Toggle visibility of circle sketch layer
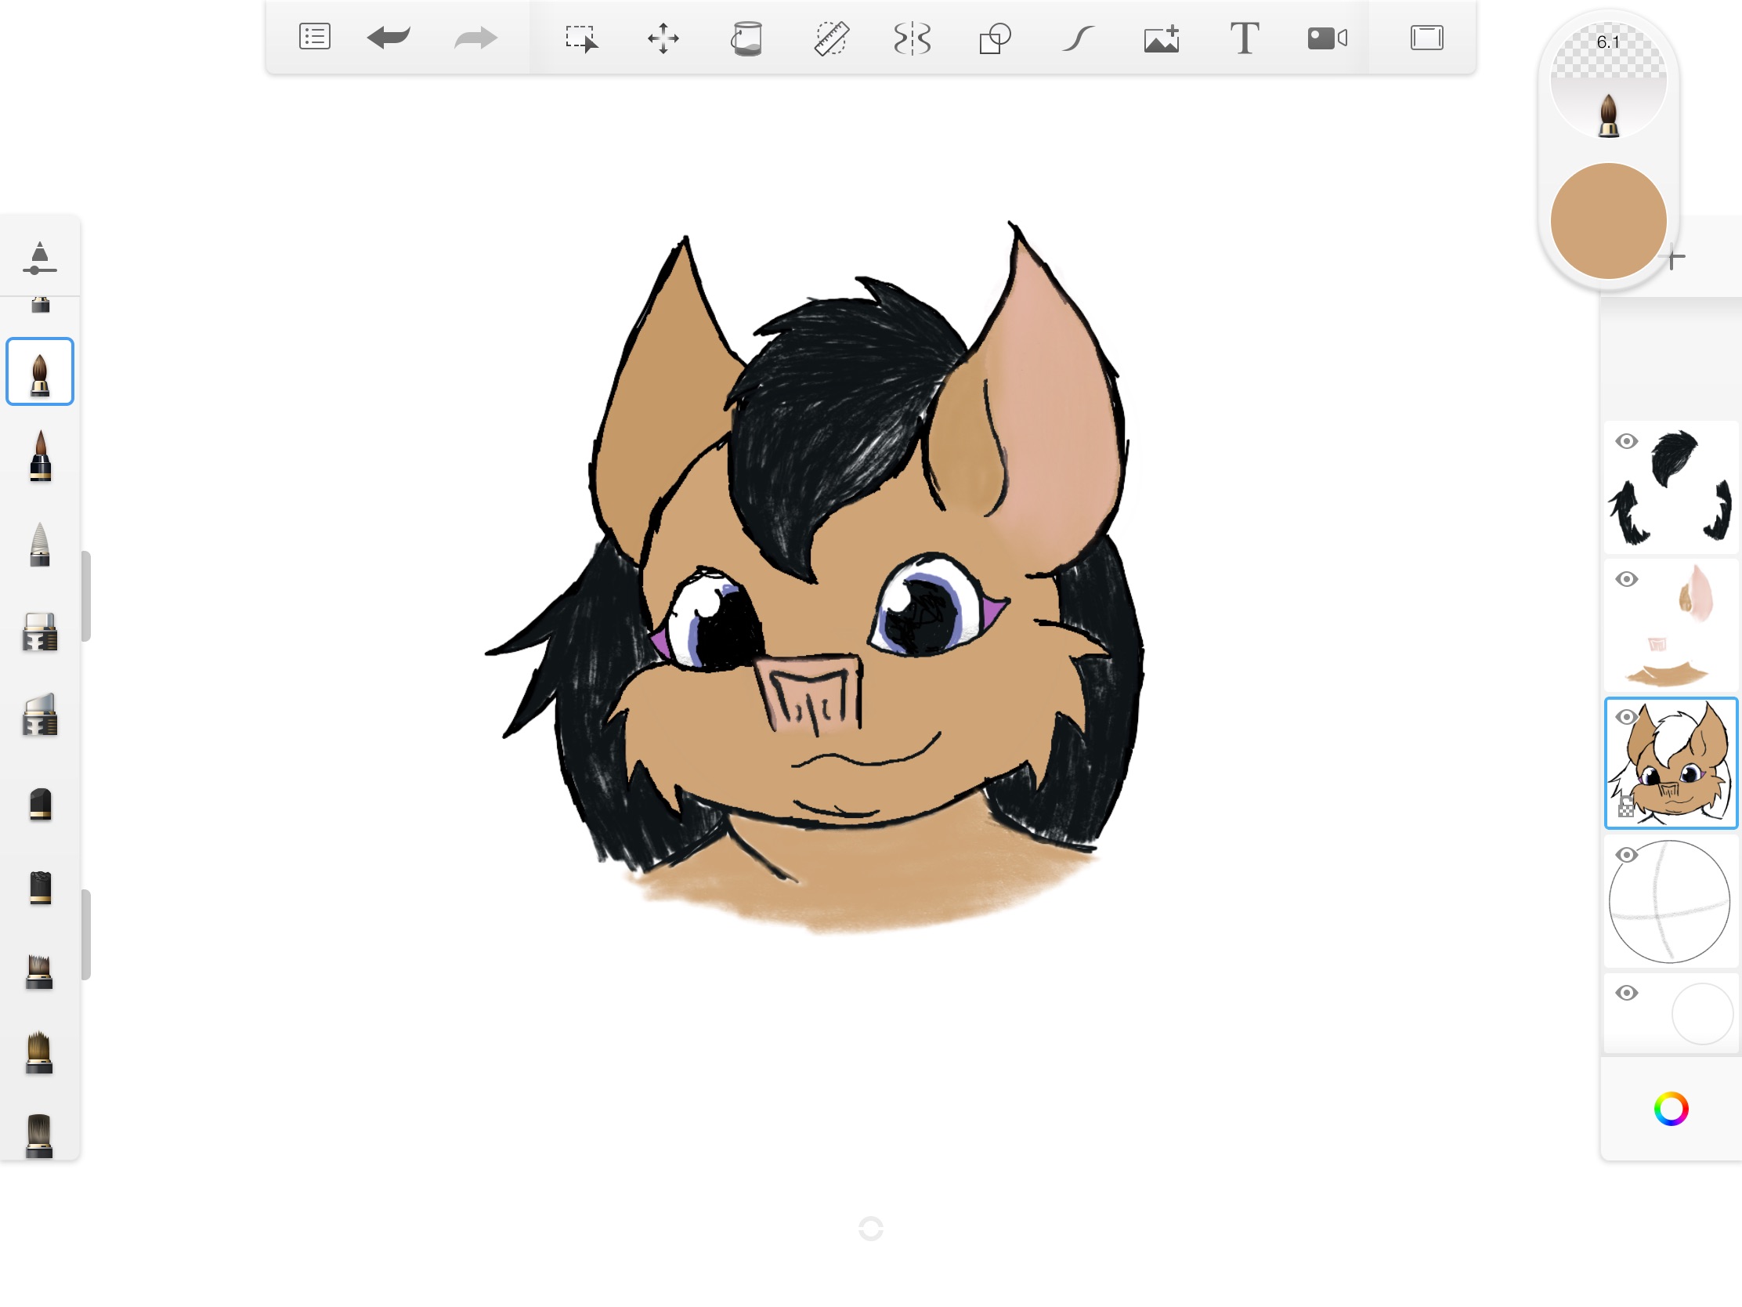The image size is (1742, 1307). pos(1626,855)
